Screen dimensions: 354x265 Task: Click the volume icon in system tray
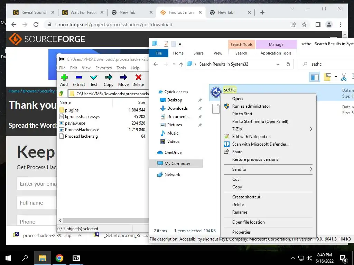pyautogui.click(x=309, y=258)
